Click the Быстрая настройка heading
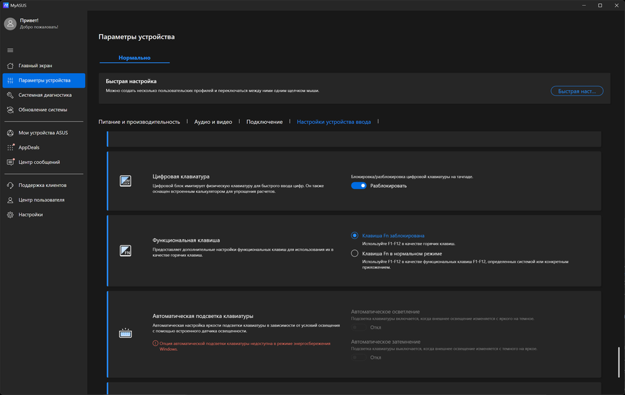Viewport: 625px width, 395px height. pyautogui.click(x=131, y=81)
